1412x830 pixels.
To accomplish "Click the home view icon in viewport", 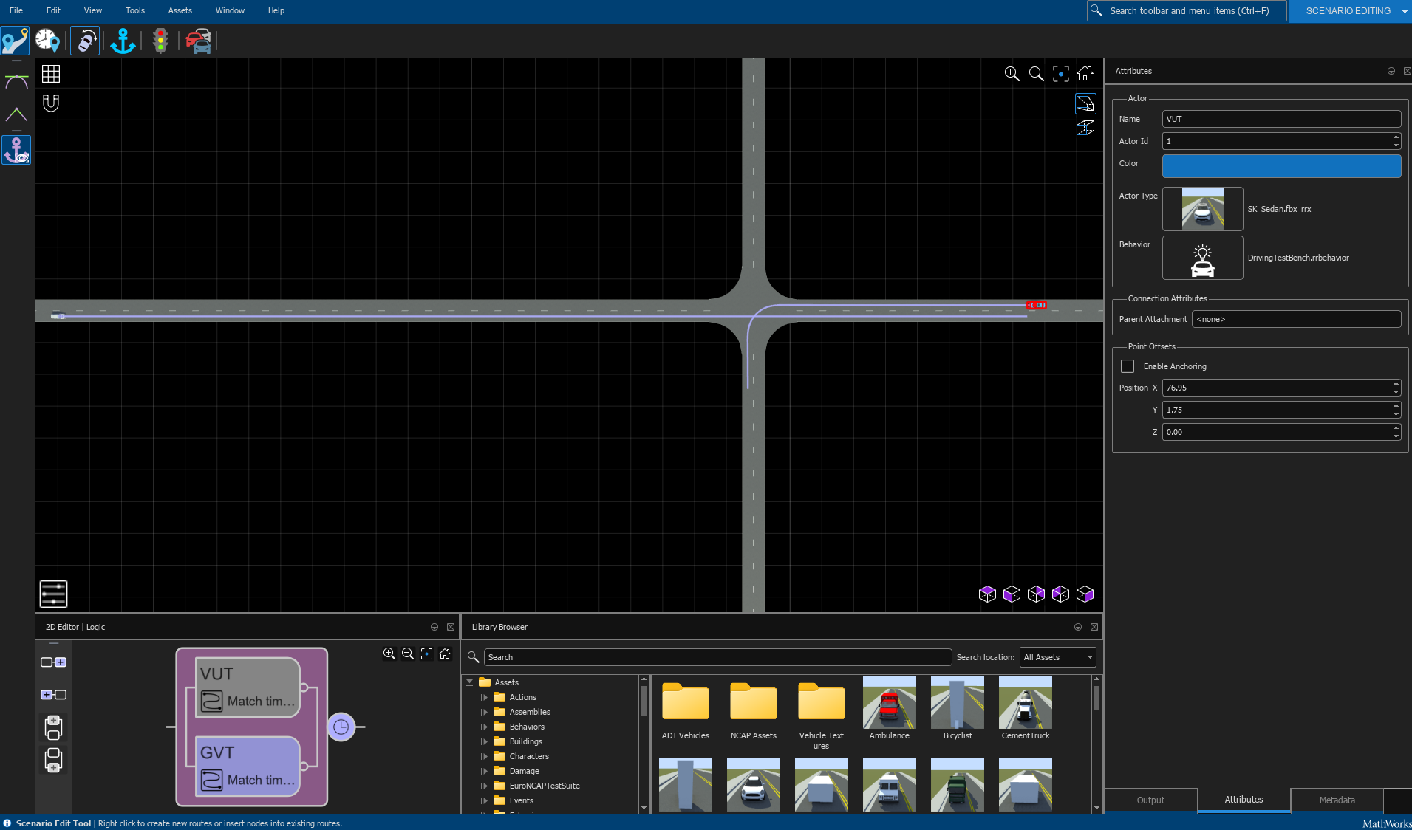I will [x=1085, y=74].
